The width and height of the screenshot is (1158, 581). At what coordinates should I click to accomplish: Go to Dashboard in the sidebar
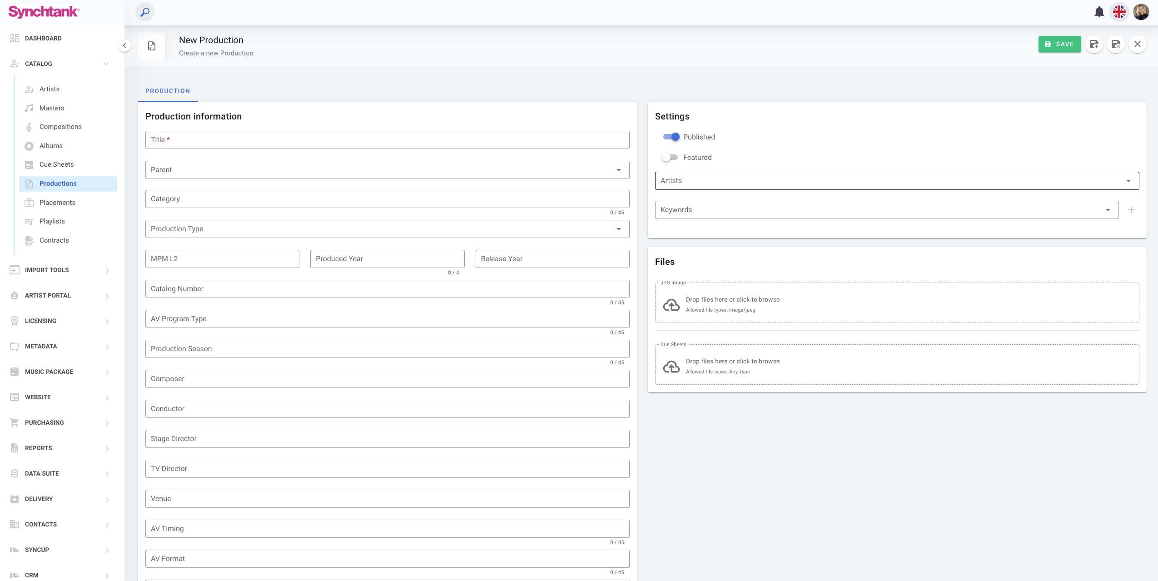(x=43, y=38)
